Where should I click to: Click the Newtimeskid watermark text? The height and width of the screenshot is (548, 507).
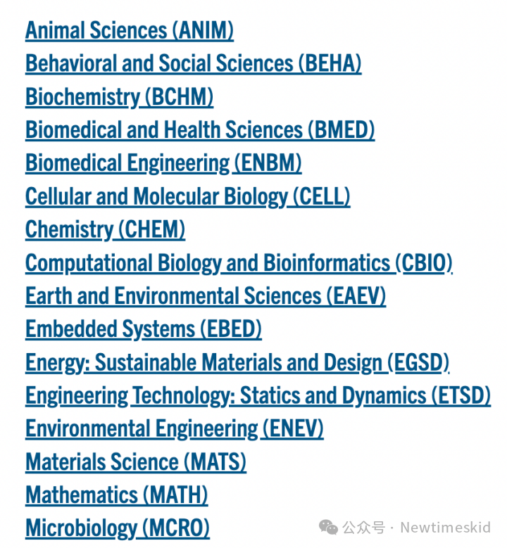point(446,528)
